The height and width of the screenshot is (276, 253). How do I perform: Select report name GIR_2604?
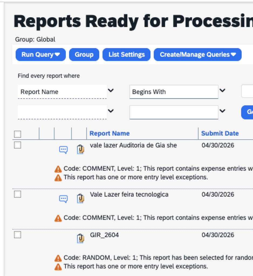pos(104,235)
